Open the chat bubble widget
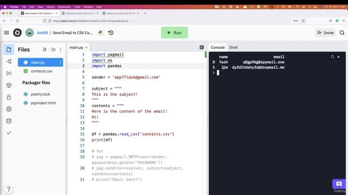Image resolution: width=348 pixels, height=195 pixels. coord(339,184)
